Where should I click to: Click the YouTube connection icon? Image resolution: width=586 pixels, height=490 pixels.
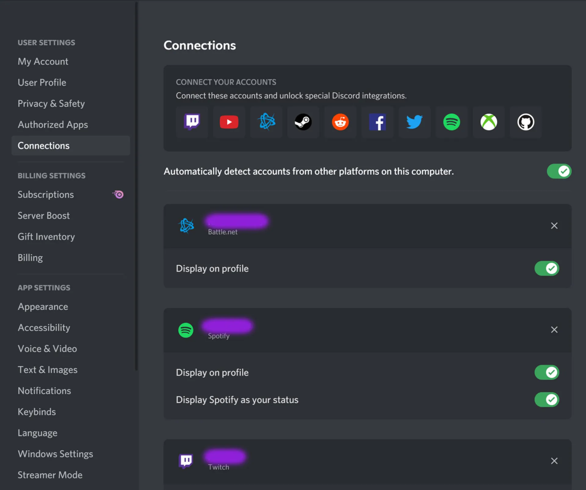tap(229, 122)
